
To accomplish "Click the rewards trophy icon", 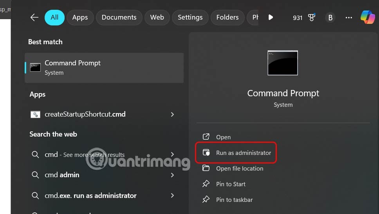I will tap(312, 18).
